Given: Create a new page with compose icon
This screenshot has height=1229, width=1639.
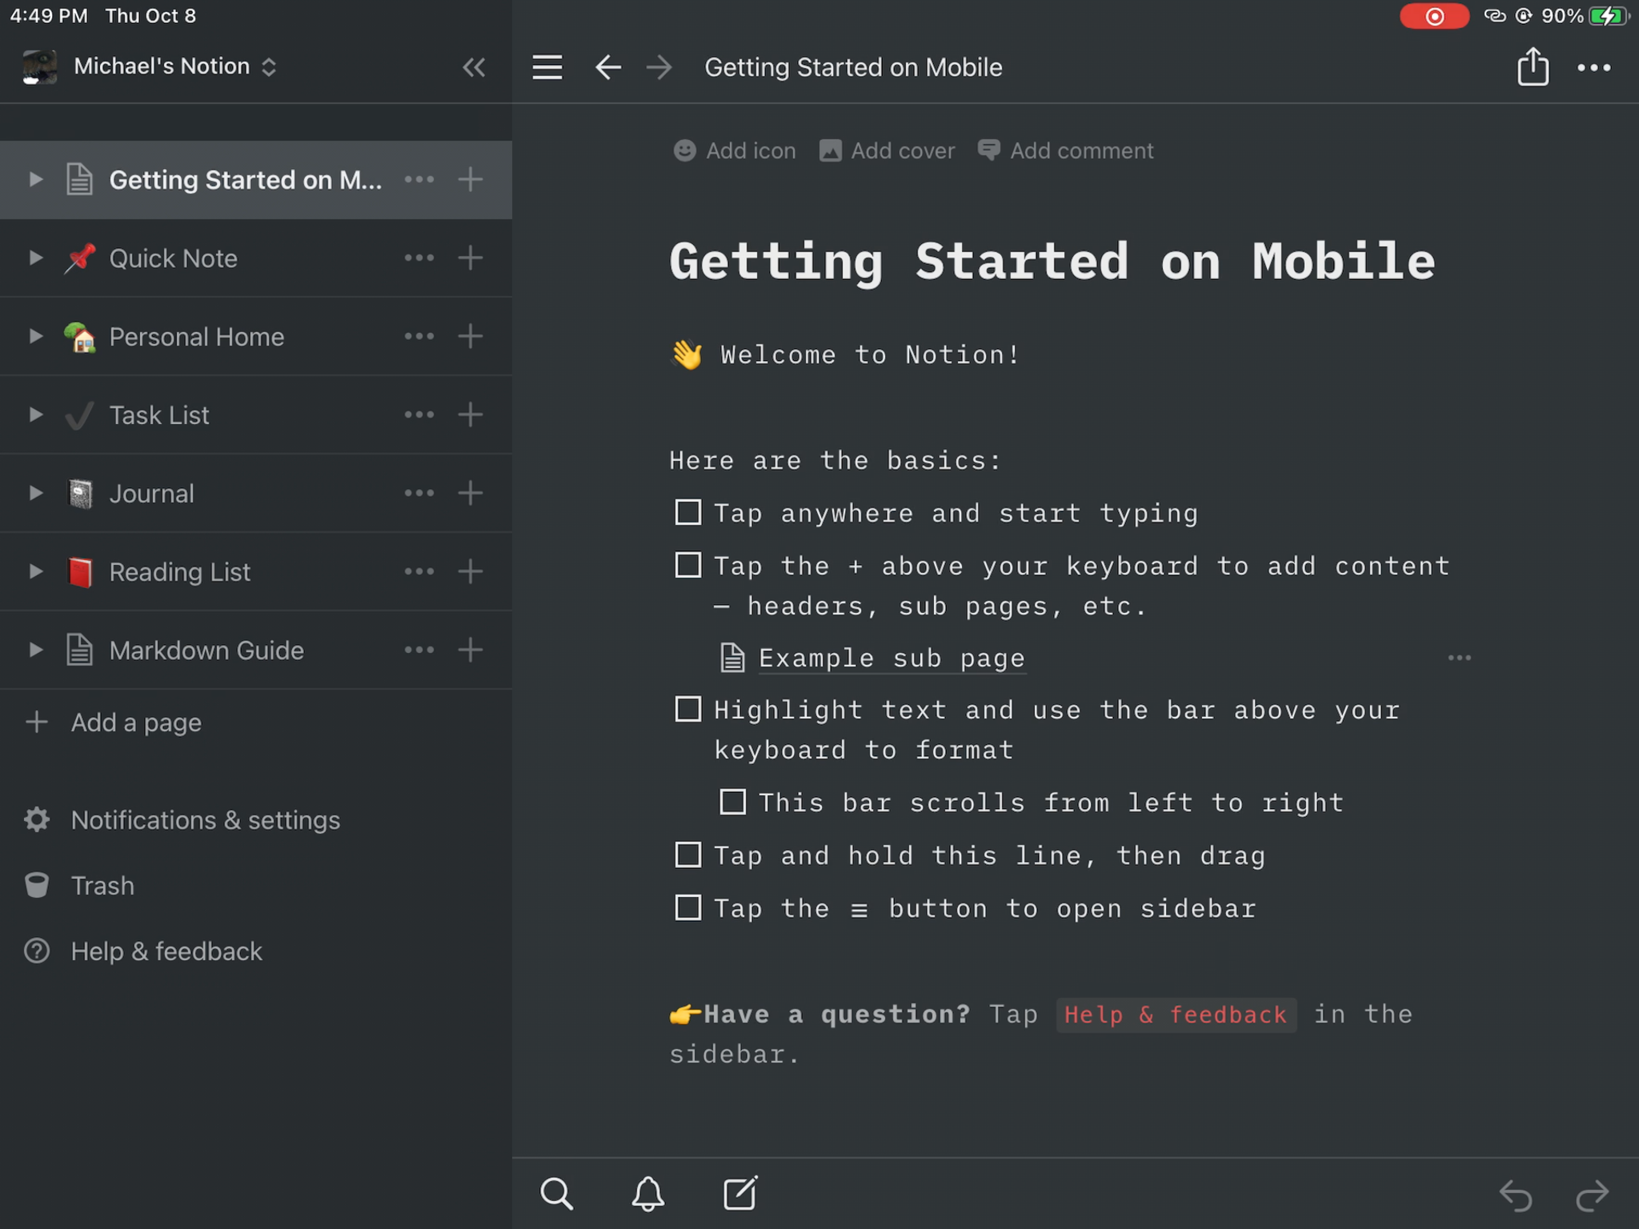Looking at the screenshot, I should pyautogui.click(x=740, y=1193).
